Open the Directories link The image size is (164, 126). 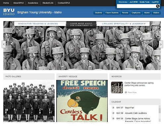point(123,2)
